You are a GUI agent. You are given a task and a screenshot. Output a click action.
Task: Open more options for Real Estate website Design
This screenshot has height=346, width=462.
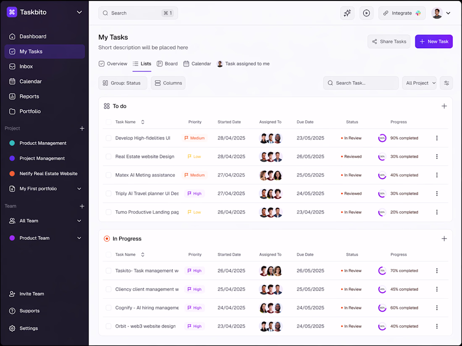[x=437, y=156]
